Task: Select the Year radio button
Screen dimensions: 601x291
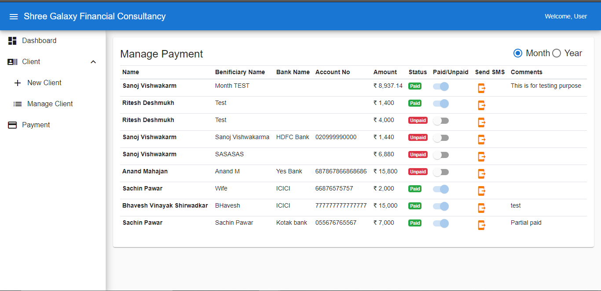Action: pos(556,53)
